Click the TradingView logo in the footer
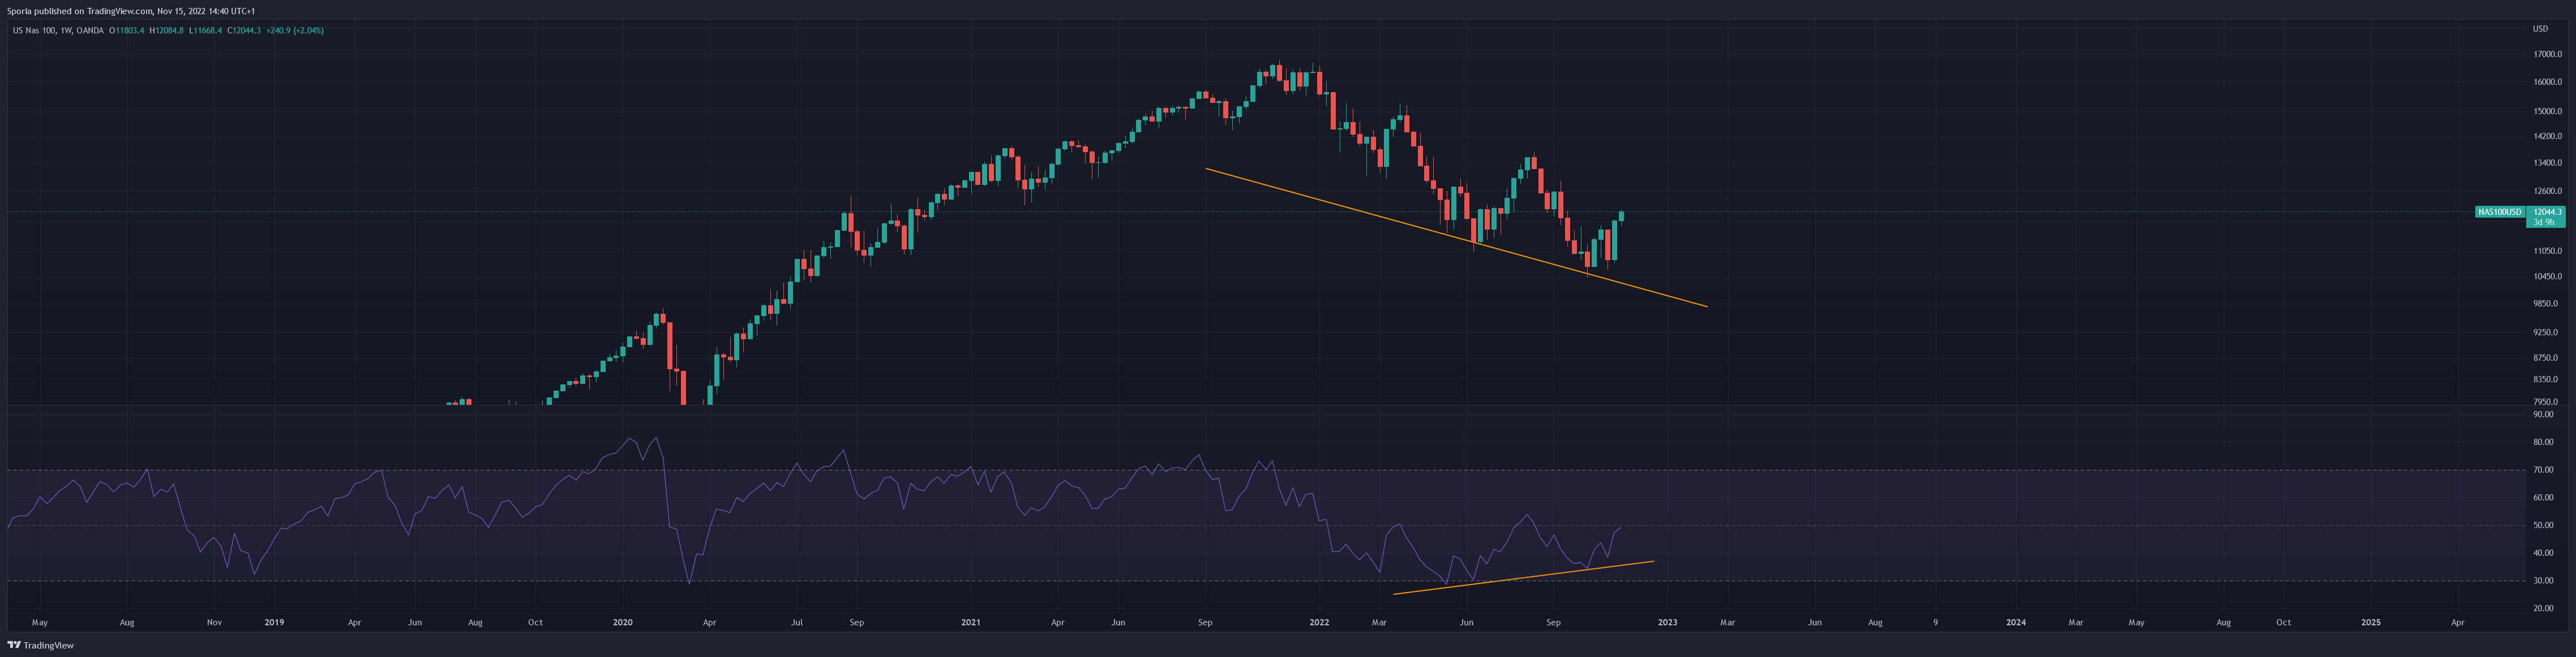The image size is (2576, 657). tap(40, 645)
